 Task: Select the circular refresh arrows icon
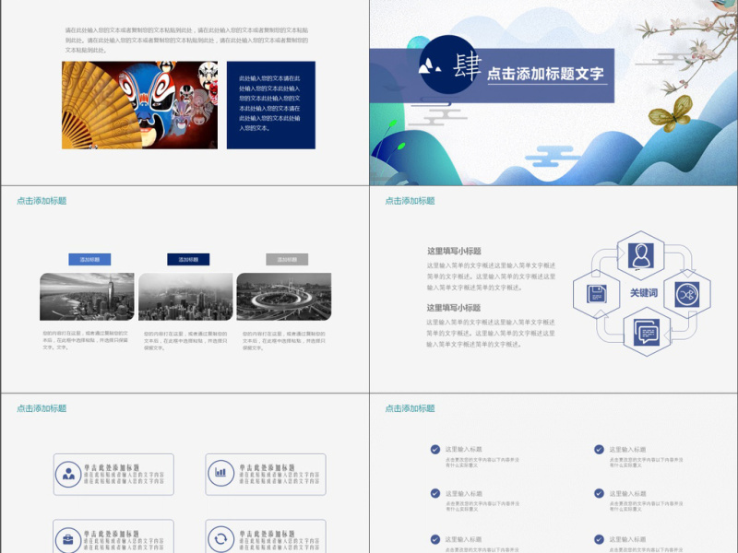[x=220, y=539]
